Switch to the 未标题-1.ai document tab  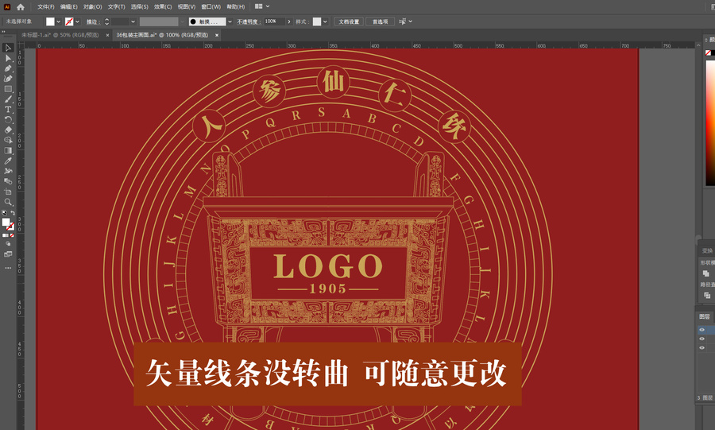coord(60,35)
